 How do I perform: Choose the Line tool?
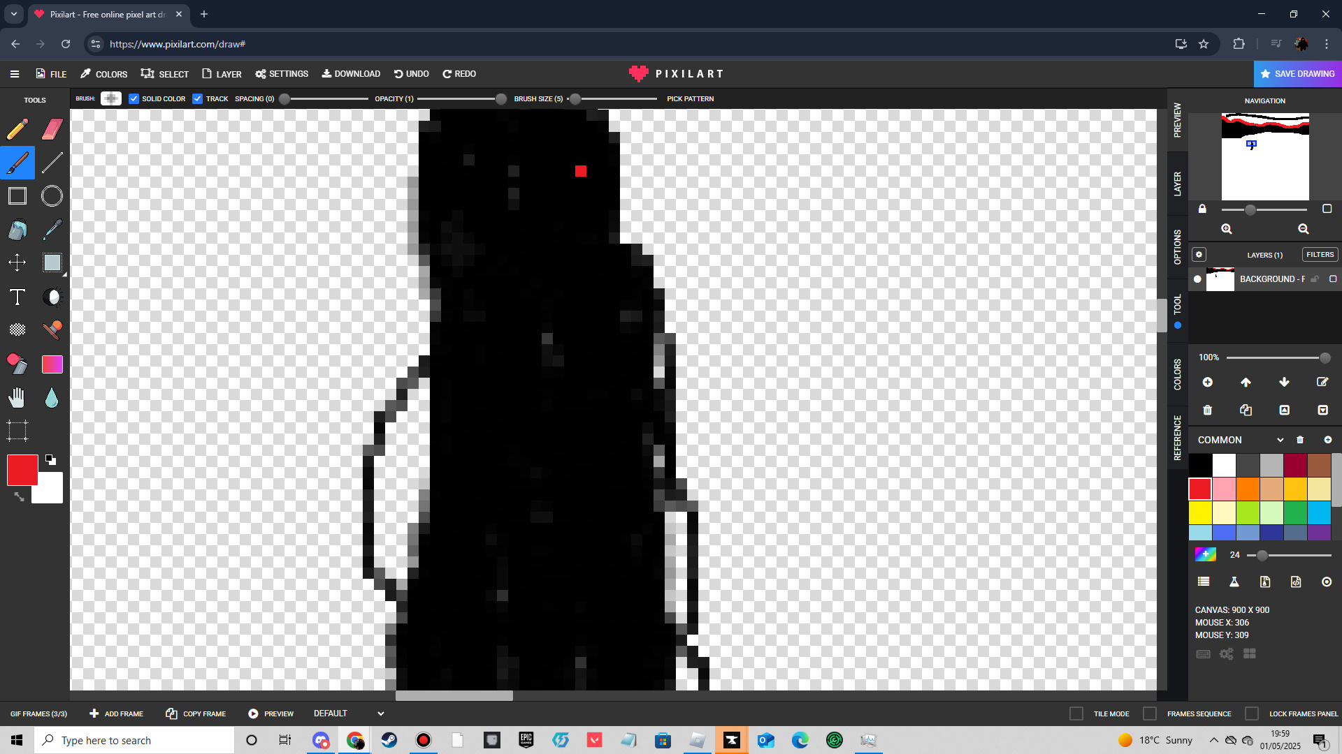52,163
